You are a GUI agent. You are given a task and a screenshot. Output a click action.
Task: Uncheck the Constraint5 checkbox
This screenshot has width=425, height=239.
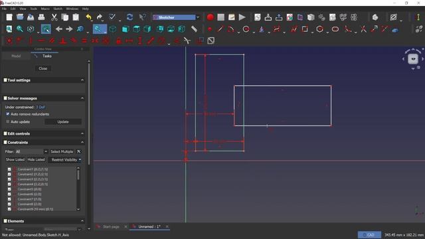click(9, 189)
